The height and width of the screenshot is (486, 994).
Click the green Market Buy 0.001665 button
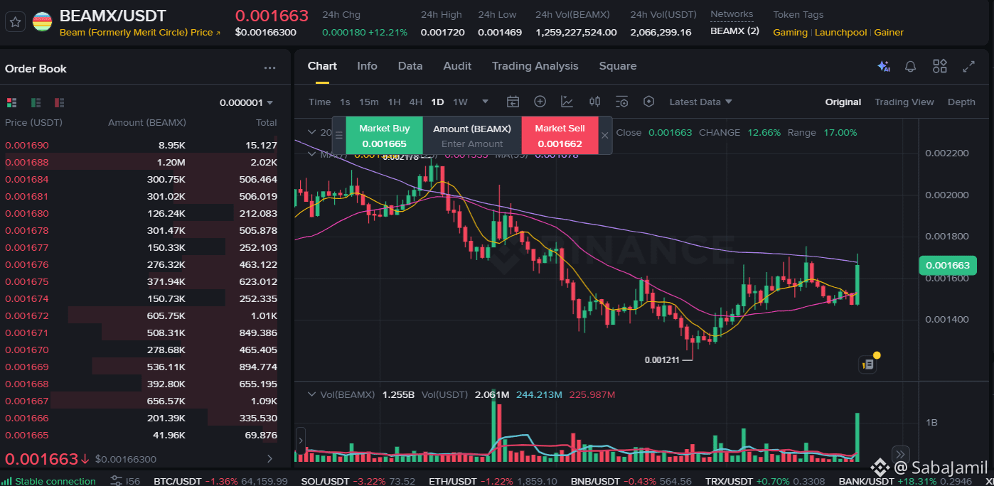tap(385, 135)
